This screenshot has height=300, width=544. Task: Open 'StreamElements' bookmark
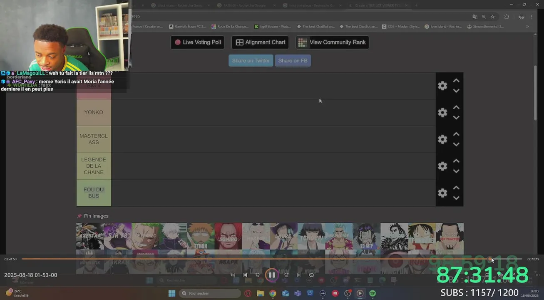tap(485, 26)
